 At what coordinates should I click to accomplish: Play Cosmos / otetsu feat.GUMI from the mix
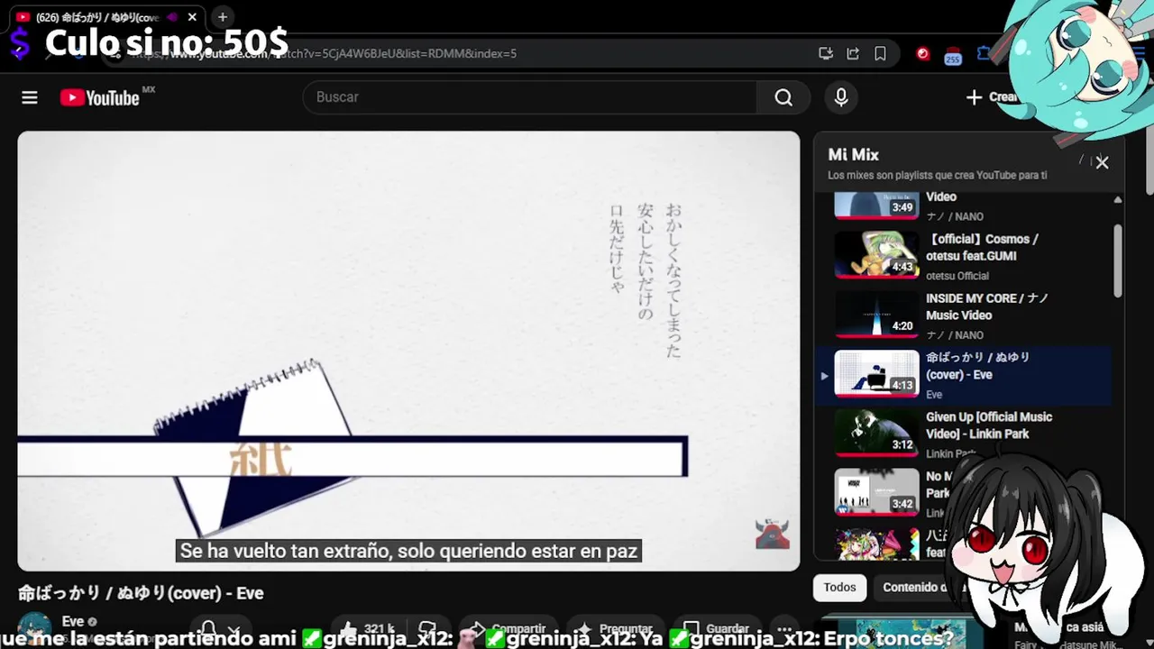coord(982,248)
